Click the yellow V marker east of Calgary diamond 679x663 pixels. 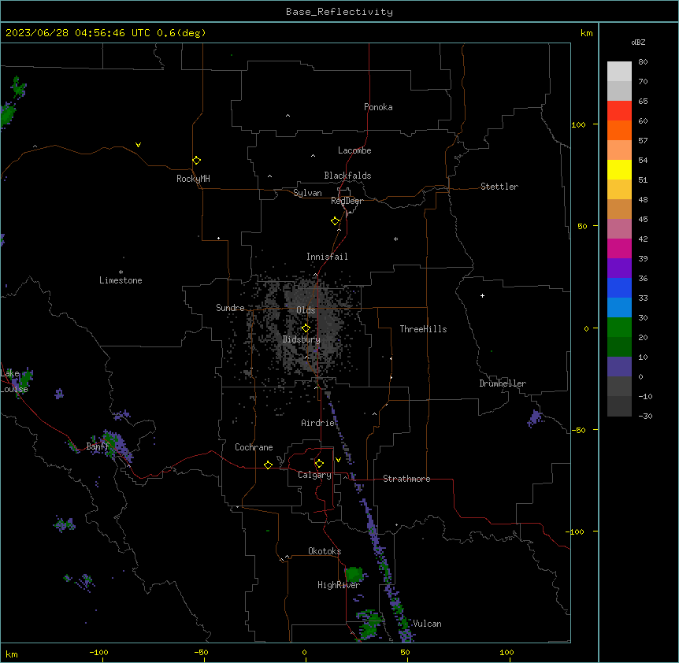click(x=338, y=460)
